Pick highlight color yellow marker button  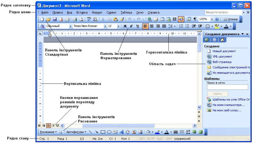(x=217, y=26)
